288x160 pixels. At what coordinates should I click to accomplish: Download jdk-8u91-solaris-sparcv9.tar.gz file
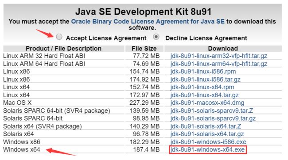pyautogui.click(x=213, y=118)
